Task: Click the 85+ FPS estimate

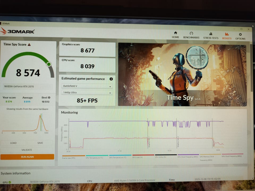Action: point(87,101)
